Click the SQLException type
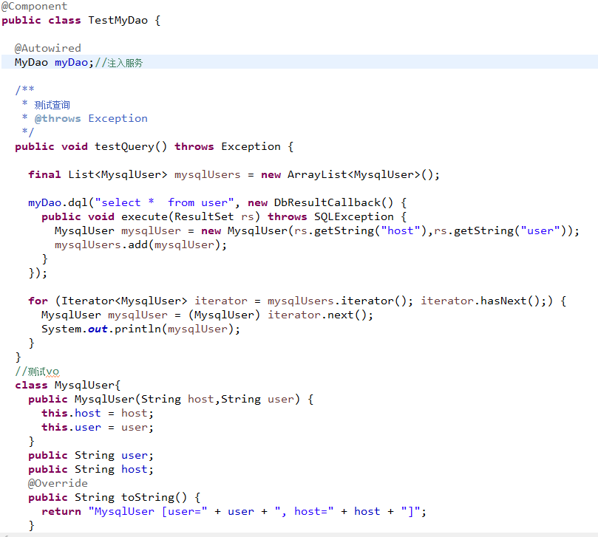This screenshot has height=537, width=598. (354, 217)
